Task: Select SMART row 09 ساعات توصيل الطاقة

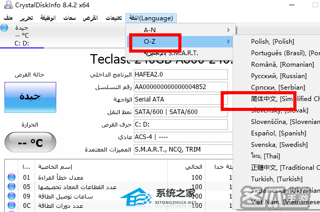Action: click(118, 196)
